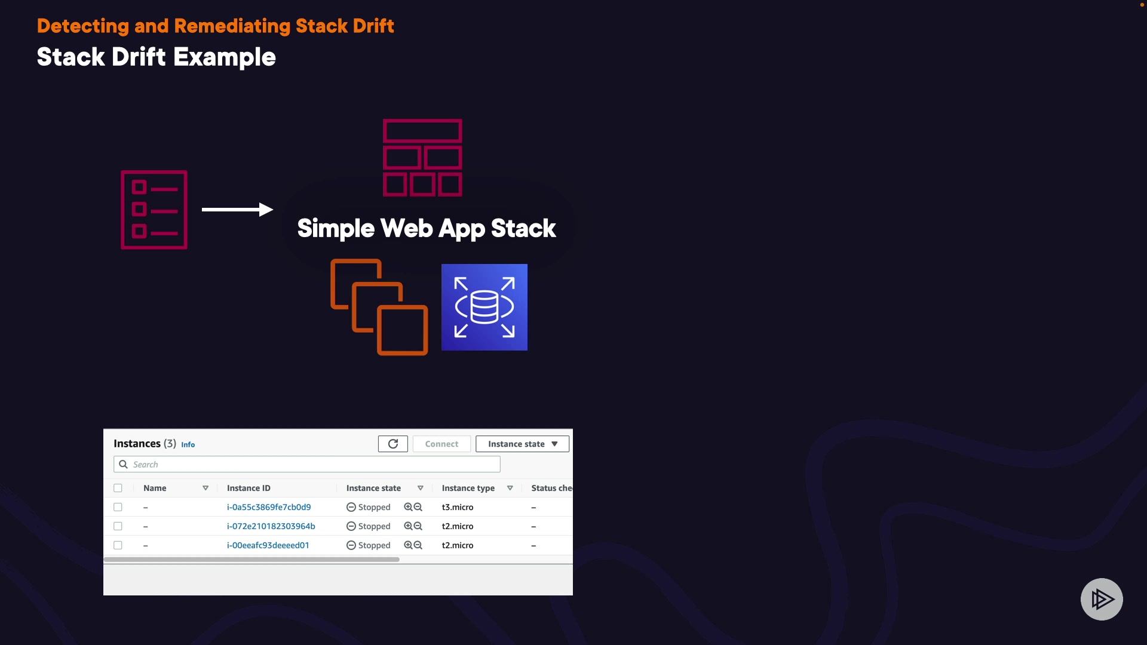The image size is (1147, 645).
Task: Open instance link i-072e210182303964b
Action: coord(271,526)
